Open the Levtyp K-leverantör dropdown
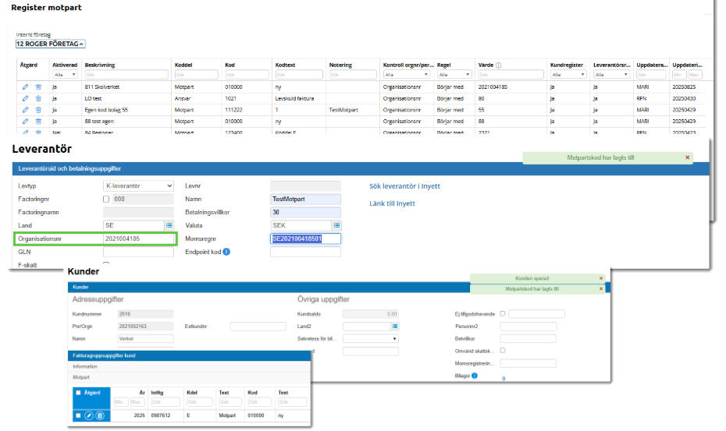 click(x=138, y=186)
